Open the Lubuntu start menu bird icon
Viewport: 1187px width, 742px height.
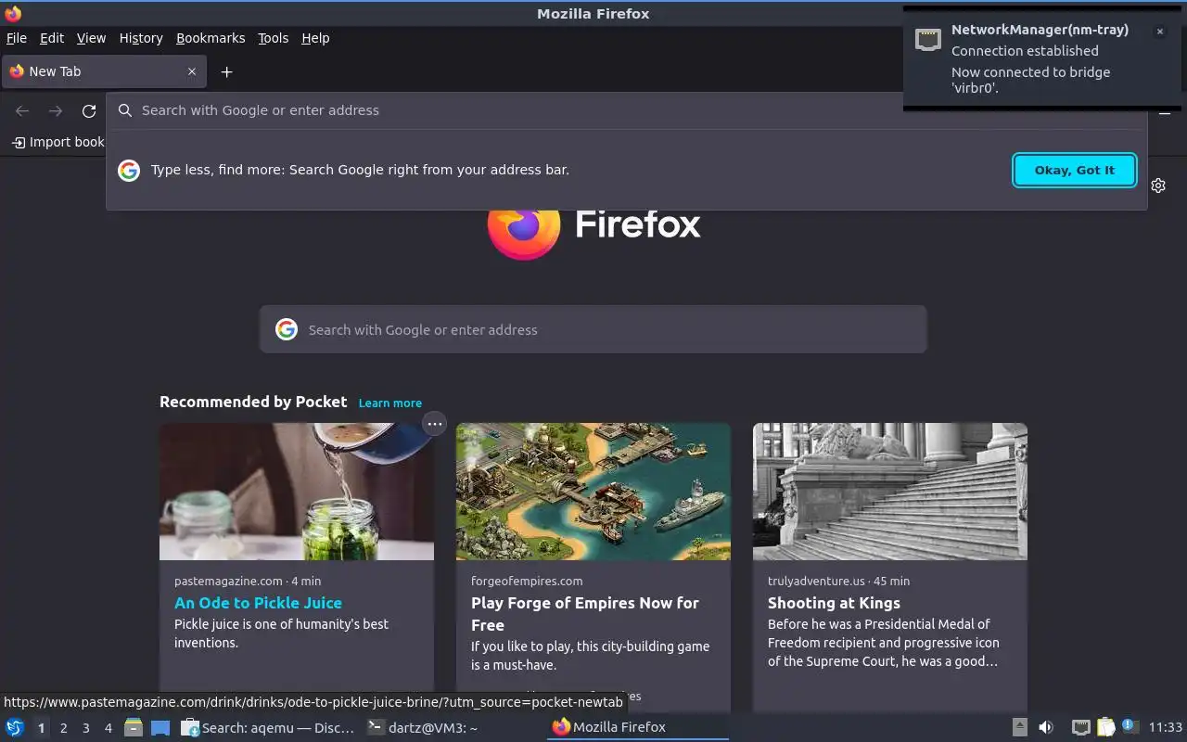click(15, 727)
